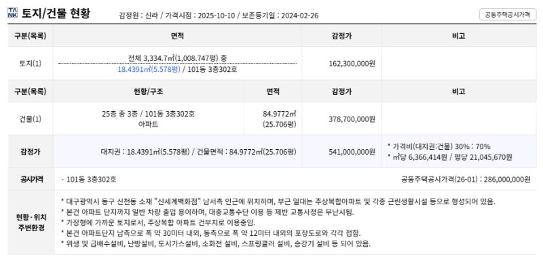Click the 건물(1) row label

(x=30, y=119)
